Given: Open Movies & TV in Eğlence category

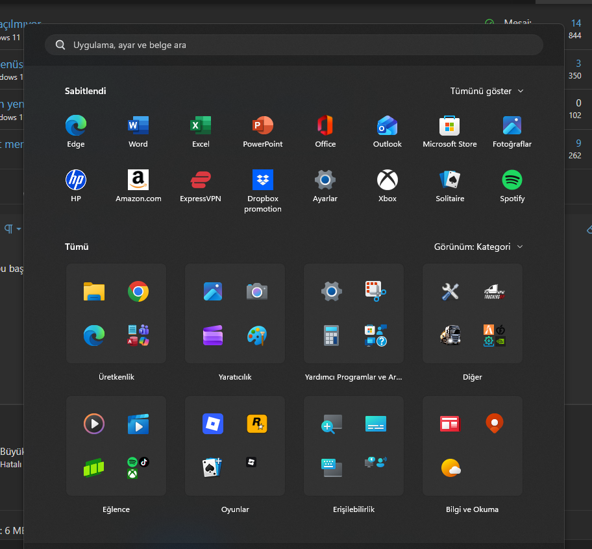Looking at the screenshot, I should [138, 424].
